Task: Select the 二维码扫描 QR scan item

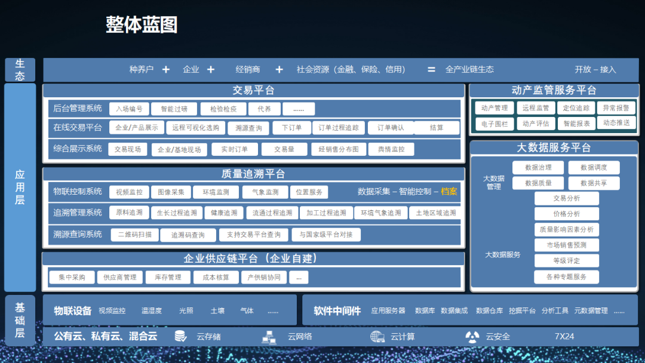Action: tap(136, 235)
